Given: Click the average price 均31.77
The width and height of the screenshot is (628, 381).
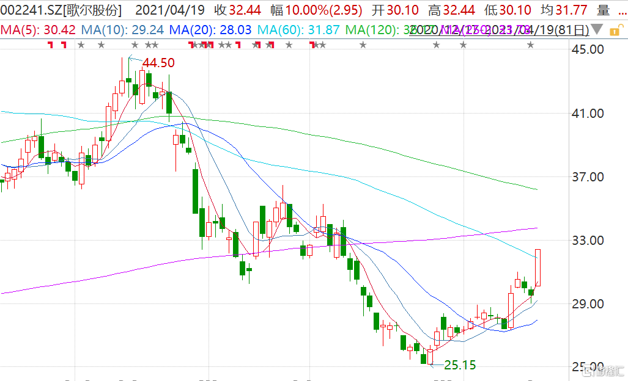Looking at the screenshot, I should click(564, 10).
